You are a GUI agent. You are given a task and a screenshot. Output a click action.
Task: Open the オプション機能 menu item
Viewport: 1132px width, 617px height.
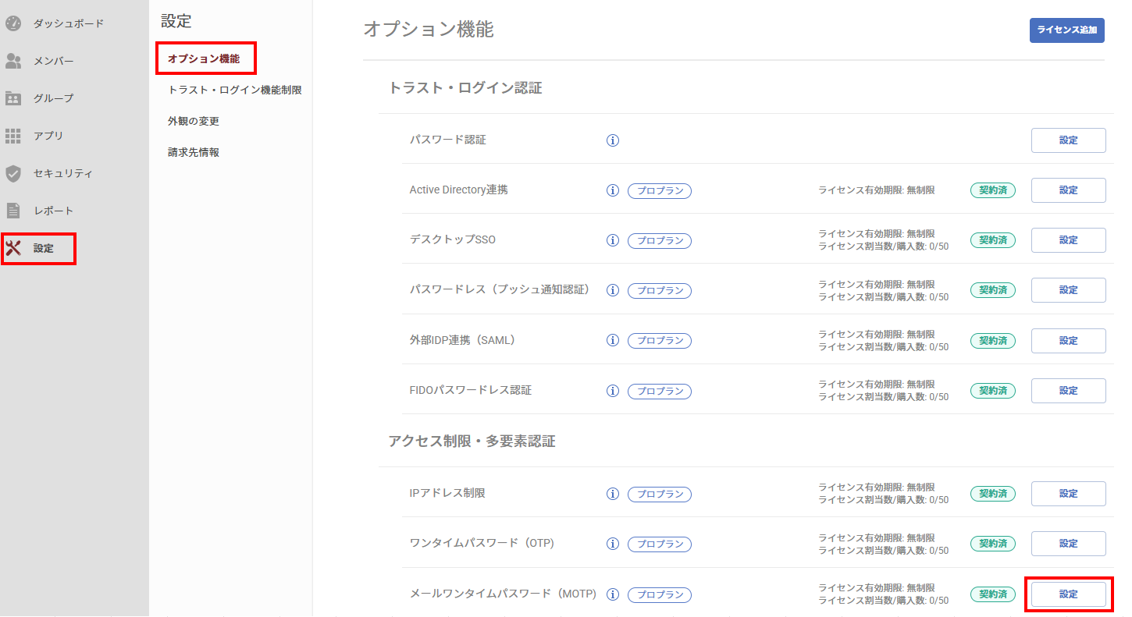(205, 58)
